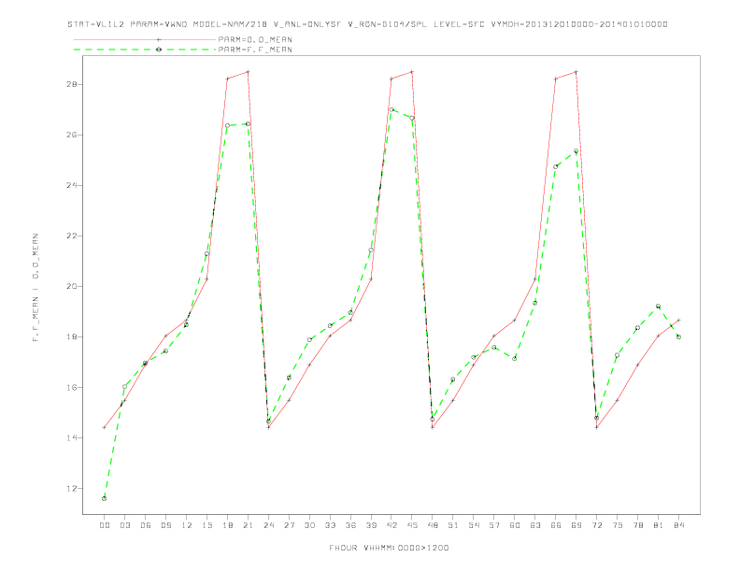Screen dimensions: 740x572
Task: Click the green F.F_MEAN data point at hour 00
Action: [105, 498]
